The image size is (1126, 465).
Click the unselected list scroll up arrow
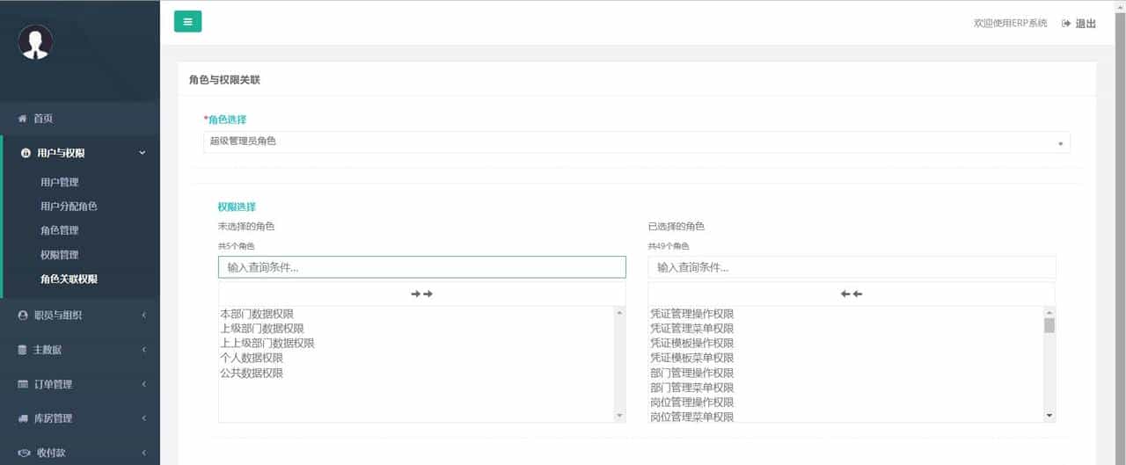point(619,313)
